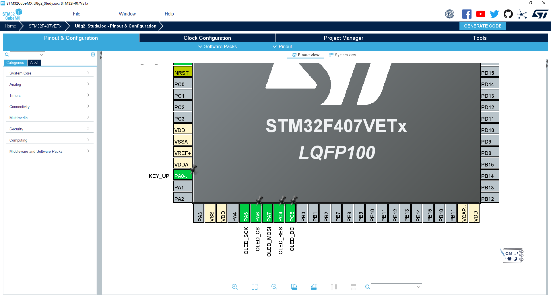Flip the pinout view horizontally
Image resolution: width=551 pixels, height=298 pixels.
tap(334, 287)
